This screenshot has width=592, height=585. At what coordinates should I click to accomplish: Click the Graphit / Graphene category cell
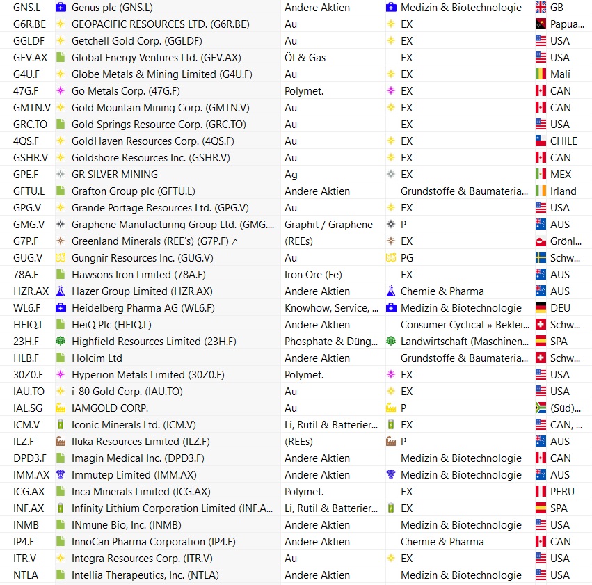tap(328, 224)
